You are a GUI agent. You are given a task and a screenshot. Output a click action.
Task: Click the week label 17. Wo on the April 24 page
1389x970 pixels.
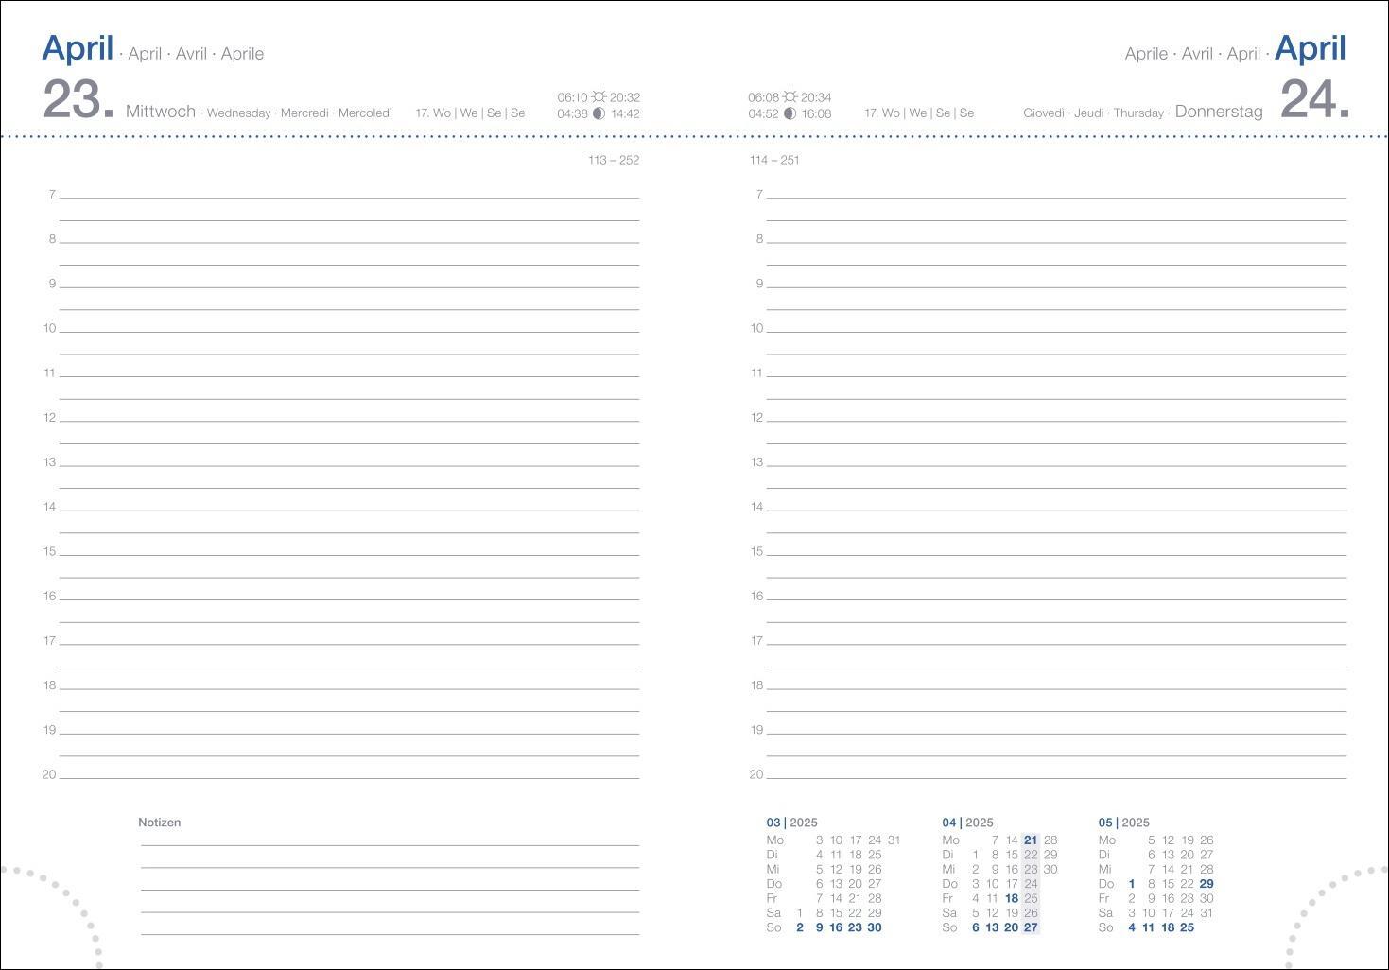[882, 113]
